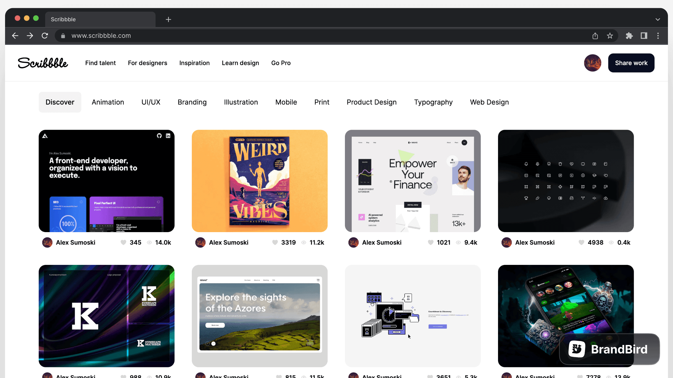Open the front-end developer portfolio shot
Screen dimensions: 673x378
tap(107, 181)
